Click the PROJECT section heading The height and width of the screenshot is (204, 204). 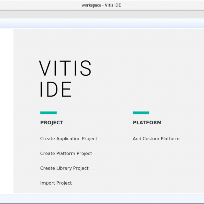52,123
